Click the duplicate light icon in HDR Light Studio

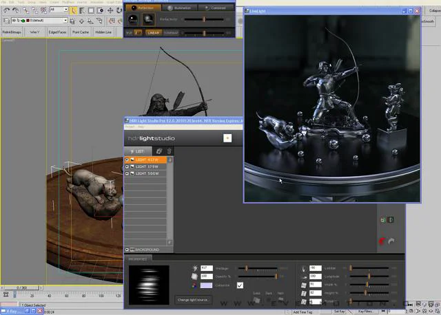pyautogui.click(x=159, y=151)
